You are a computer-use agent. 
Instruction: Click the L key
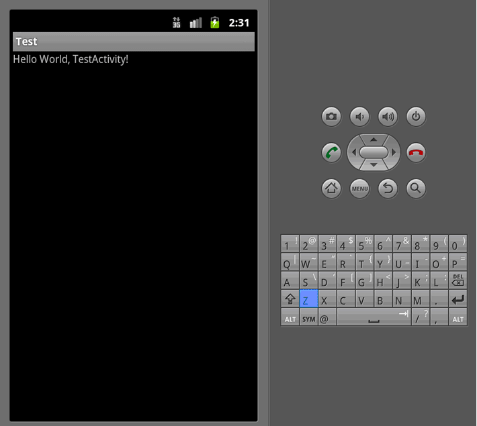[439, 280]
